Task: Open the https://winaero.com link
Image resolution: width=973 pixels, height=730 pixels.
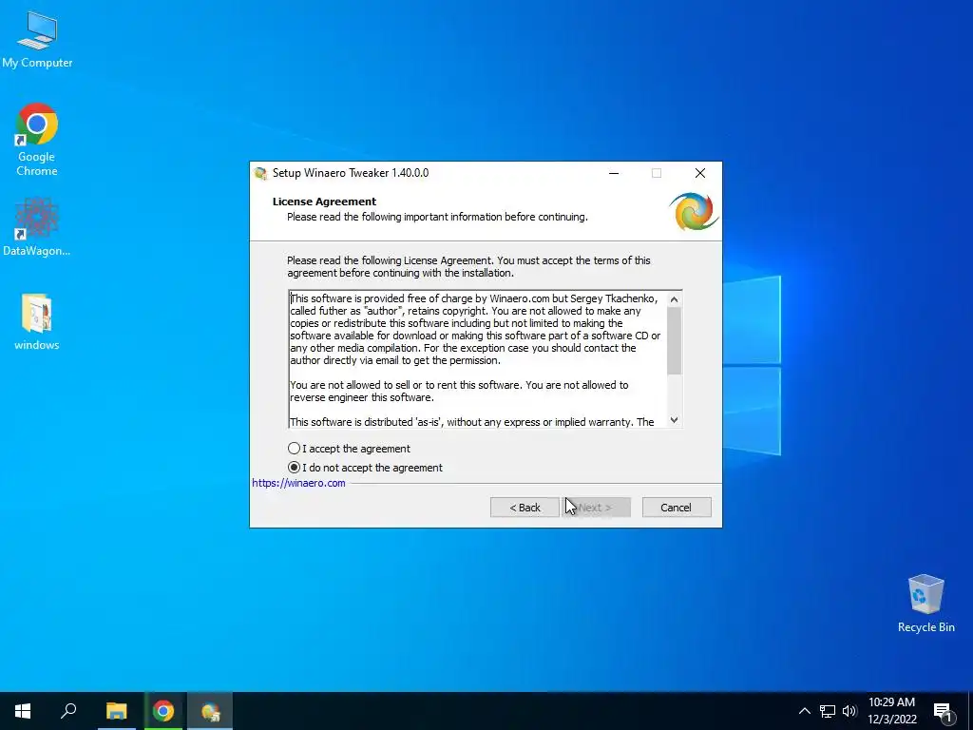Action: [298, 483]
